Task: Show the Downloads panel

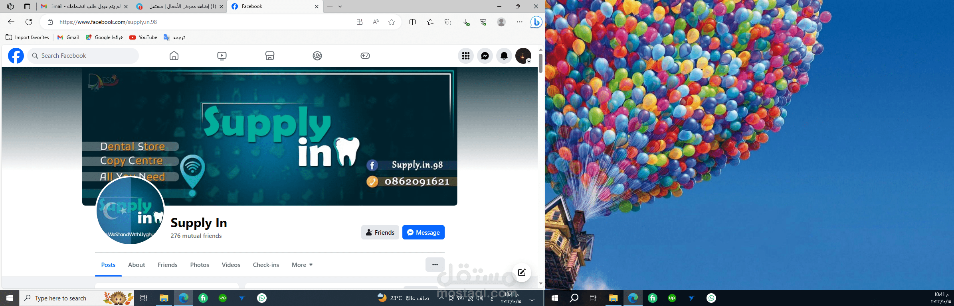Action: (466, 22)
